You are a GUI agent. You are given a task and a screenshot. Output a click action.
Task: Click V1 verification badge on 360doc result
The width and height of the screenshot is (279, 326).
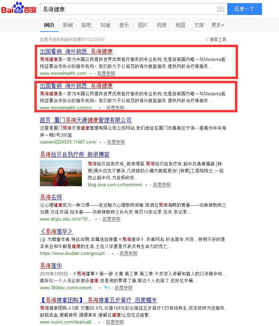tap(107, 288)
